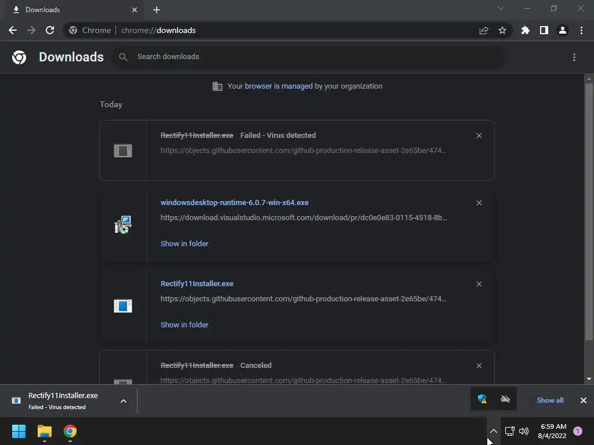Remove the Virus detected download entry

click(479, 136)
